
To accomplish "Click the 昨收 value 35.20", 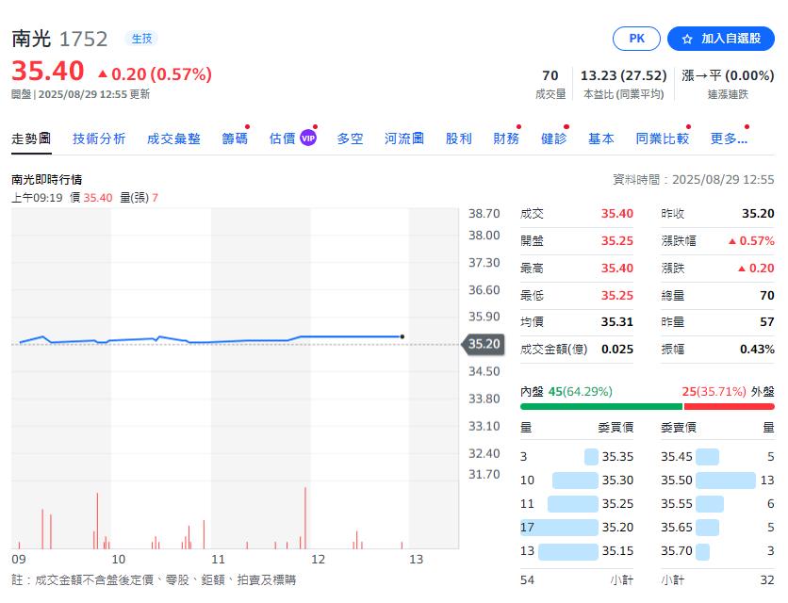I will pos(758,214).
